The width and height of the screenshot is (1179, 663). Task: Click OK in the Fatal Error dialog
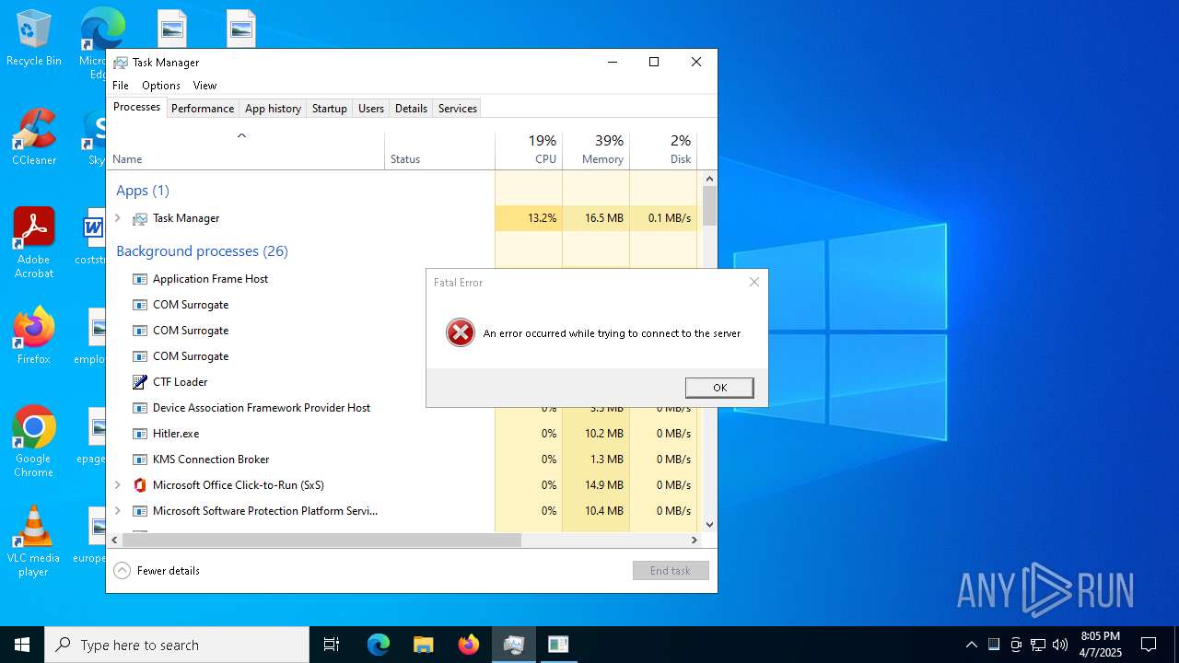pos(719,388)
